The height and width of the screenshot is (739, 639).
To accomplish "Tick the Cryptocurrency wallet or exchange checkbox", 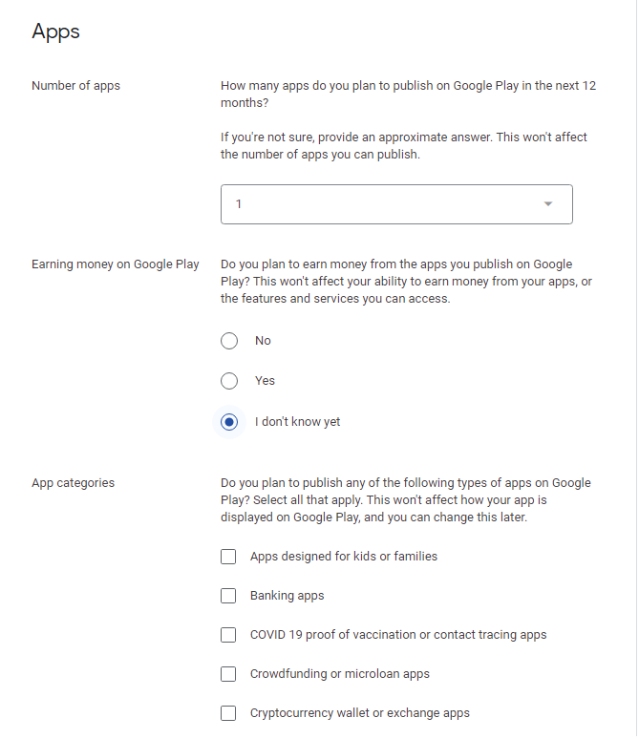I will pyautogui.click(x=228, y=713).
